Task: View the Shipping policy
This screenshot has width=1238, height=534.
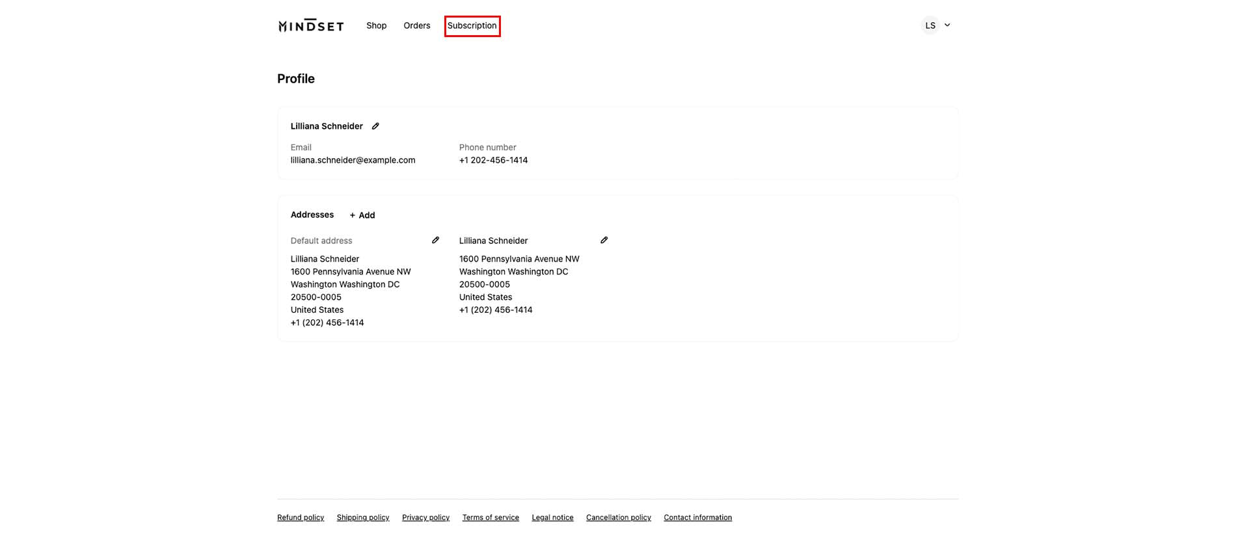Action: pyautogui.click(x=363, y=518)
